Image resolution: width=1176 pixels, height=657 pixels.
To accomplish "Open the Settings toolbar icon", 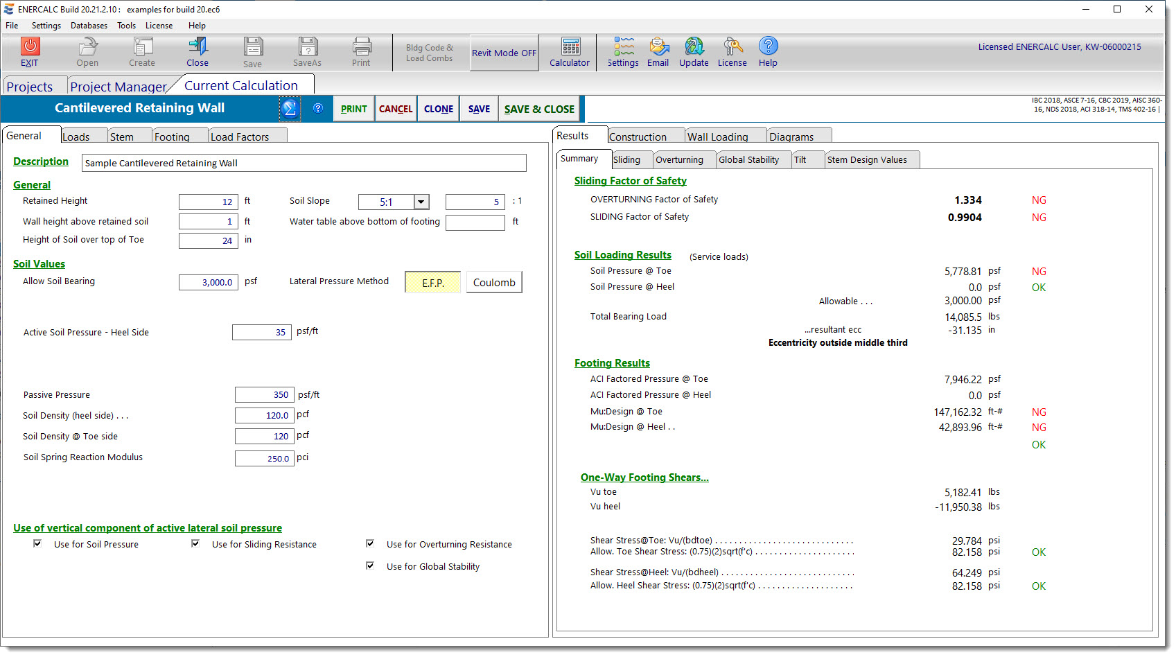I will 624,46.
